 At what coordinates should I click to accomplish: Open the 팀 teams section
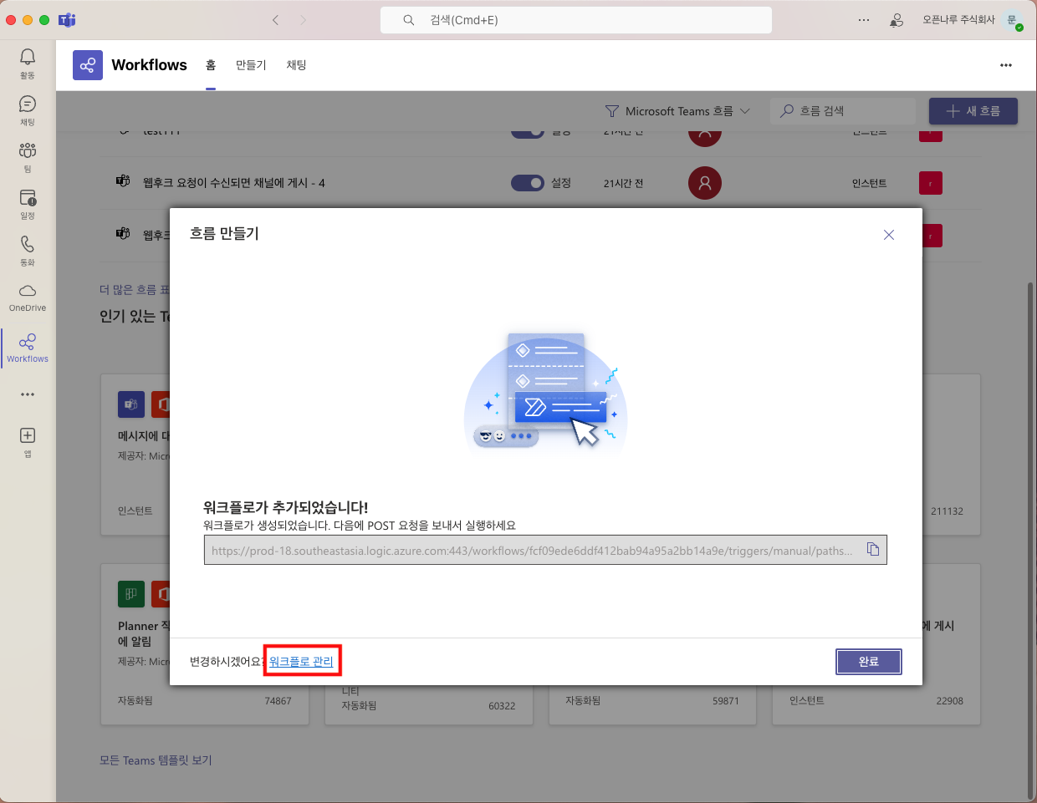point(28,156)
